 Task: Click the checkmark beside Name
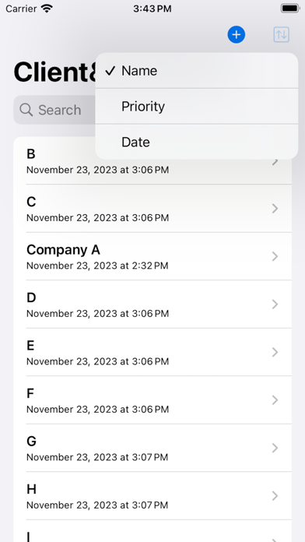coord(110,71)
